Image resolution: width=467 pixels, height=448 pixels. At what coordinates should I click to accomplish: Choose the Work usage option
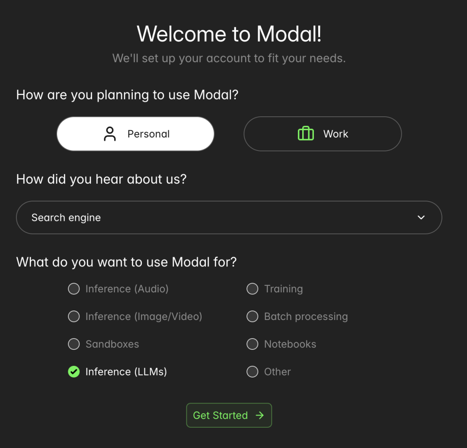pos(323,134)
